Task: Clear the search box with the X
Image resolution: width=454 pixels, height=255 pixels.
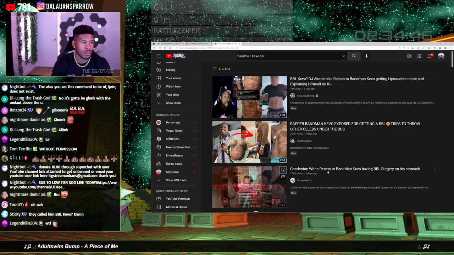Action: pos(343,56)
